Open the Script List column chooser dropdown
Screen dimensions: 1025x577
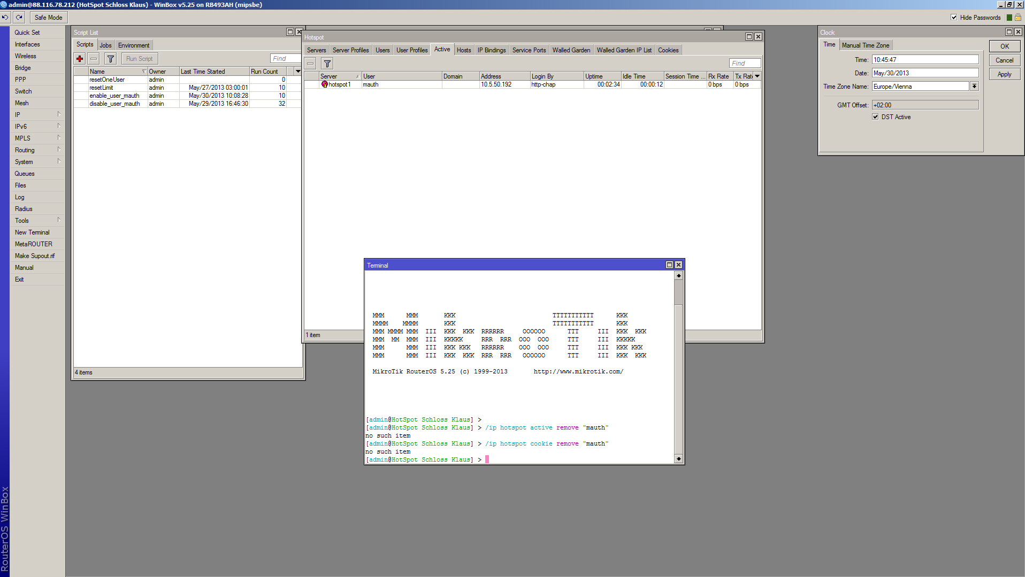click(x=298, y=72)
